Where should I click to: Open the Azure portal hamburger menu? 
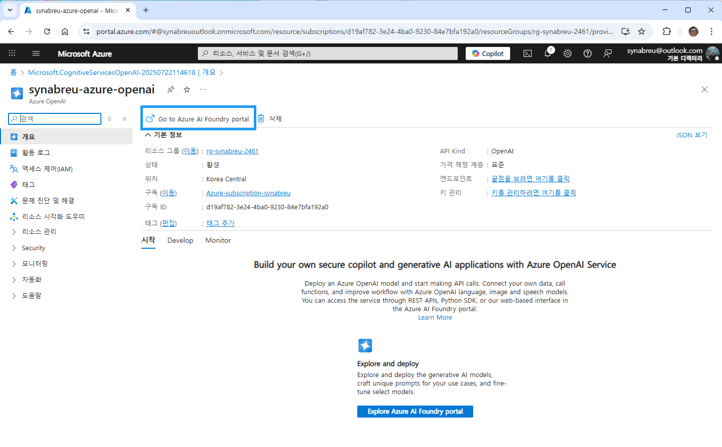(35, 53)
